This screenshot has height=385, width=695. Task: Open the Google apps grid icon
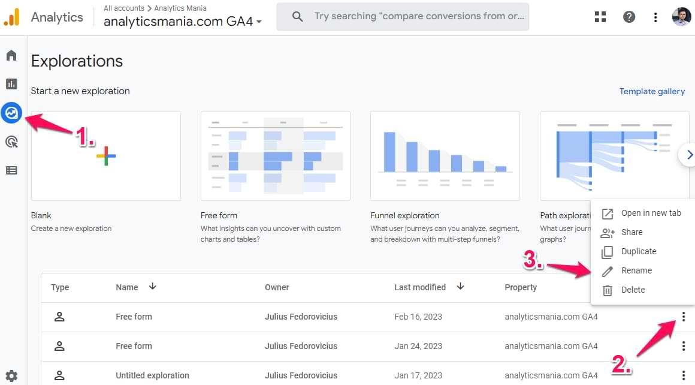[600, 17]
